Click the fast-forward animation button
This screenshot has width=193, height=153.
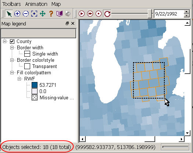(x=90, y=14)
